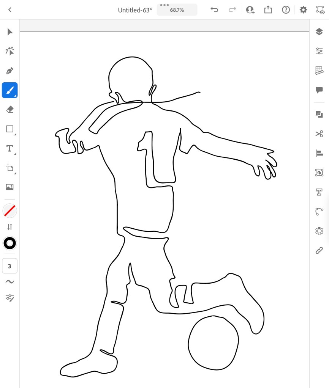Toggle canvas view mode icon
329x388 pixels.
click(x=320, y=10)
